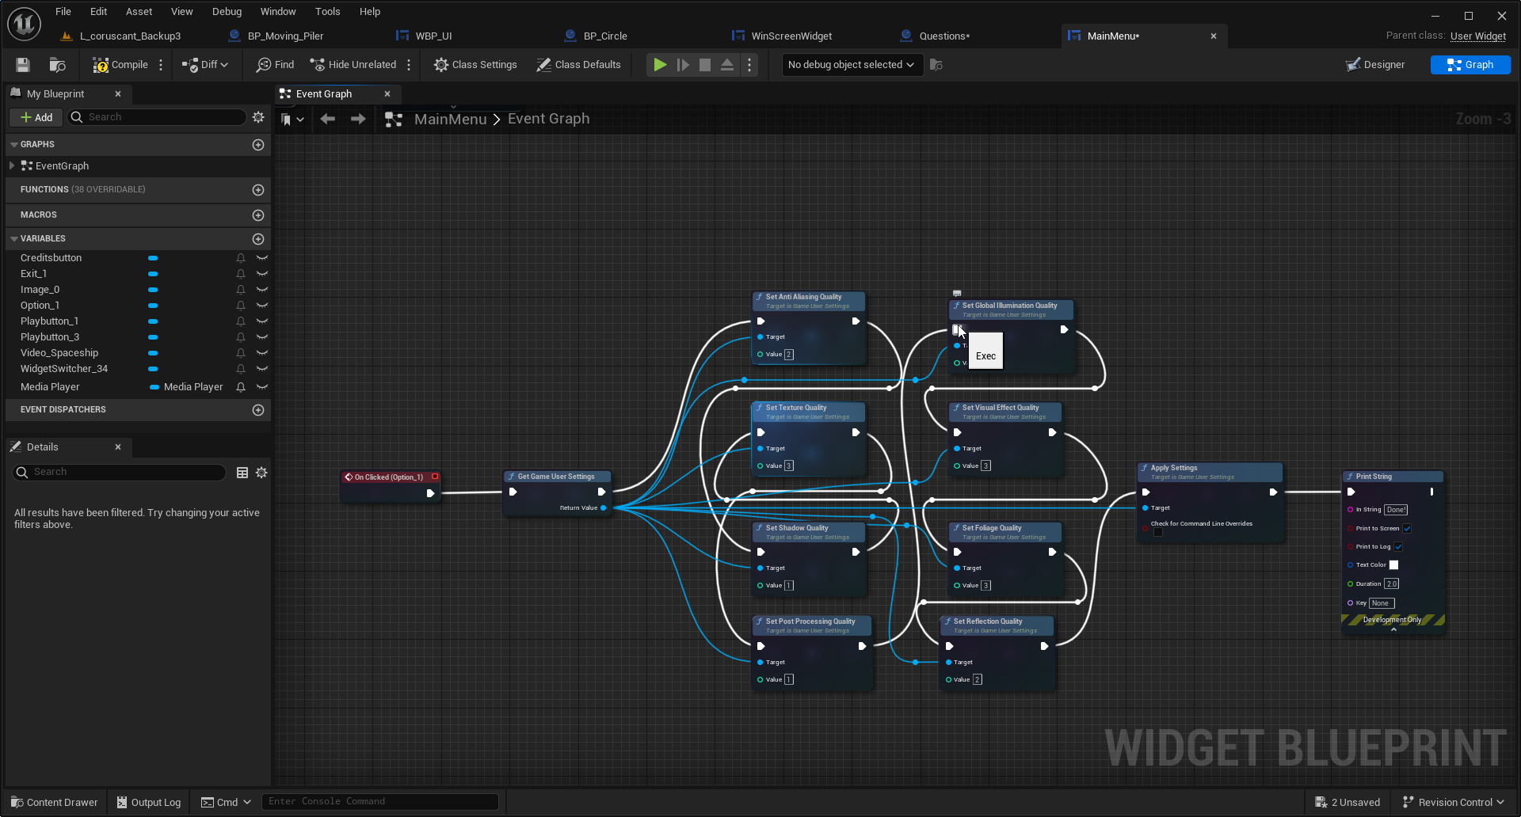The height and width of the screenshot is (817, 1521).
Task: Toggle Details property matrix view icon
Action: pos(242,473)
